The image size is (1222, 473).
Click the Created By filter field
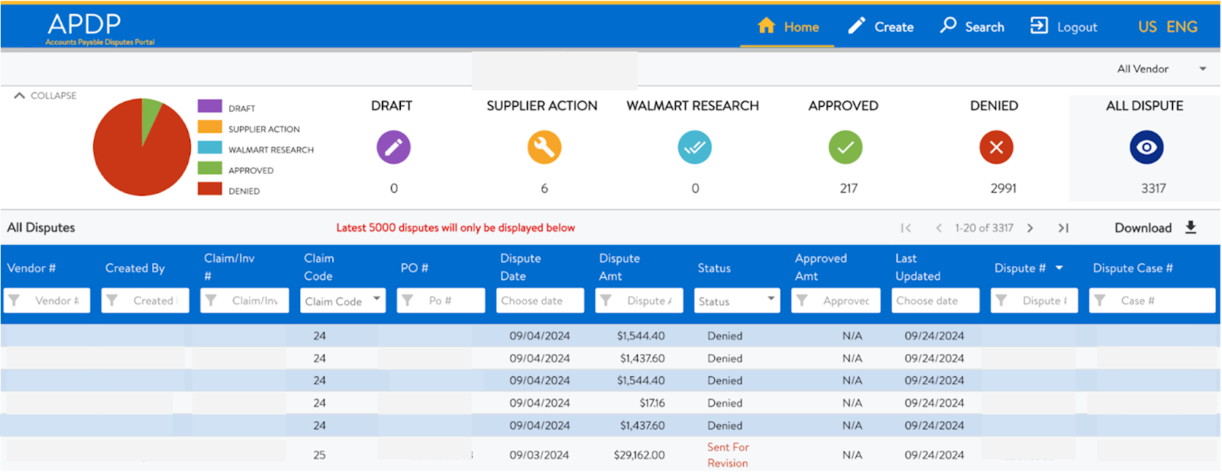(145, 301)
